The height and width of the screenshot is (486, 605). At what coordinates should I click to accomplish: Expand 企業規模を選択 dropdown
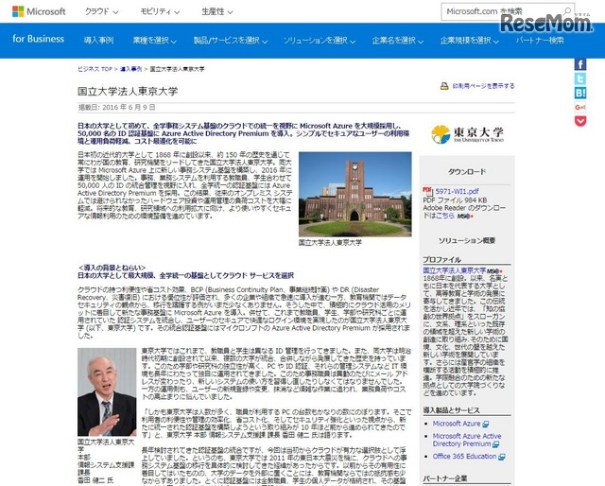470,40
